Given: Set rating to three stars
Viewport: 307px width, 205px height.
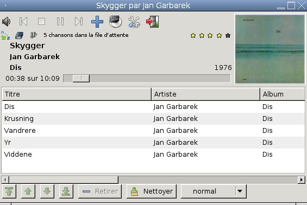Looking at the screenshot, I should (x=210, y=36).
